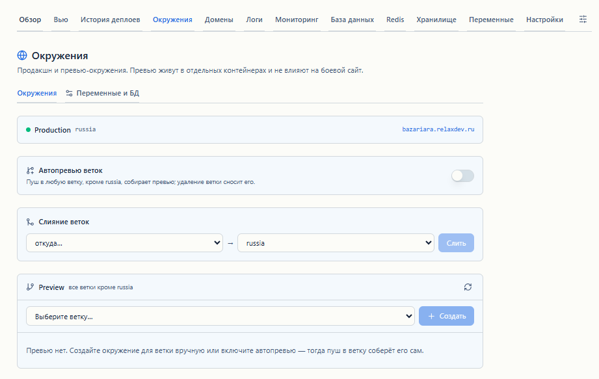The height and width of the screenshot is (379, 599).
Task: Click the green status dot next to Production
Action: click(28, 130)
